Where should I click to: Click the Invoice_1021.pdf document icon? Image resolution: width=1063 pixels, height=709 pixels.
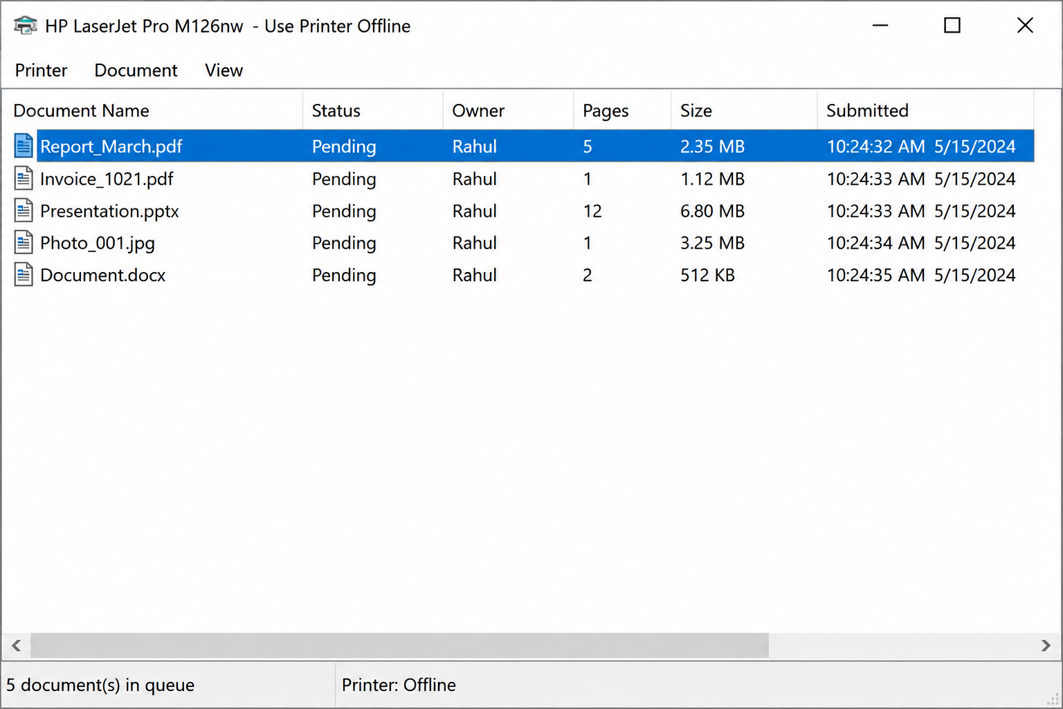point(24,179)
